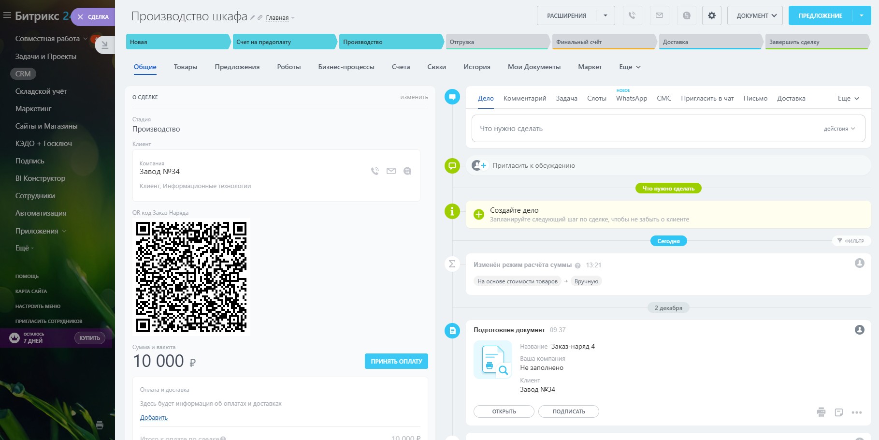Click the pencil icon to edit deal title
879x440 pixels.
pos(252,17)
